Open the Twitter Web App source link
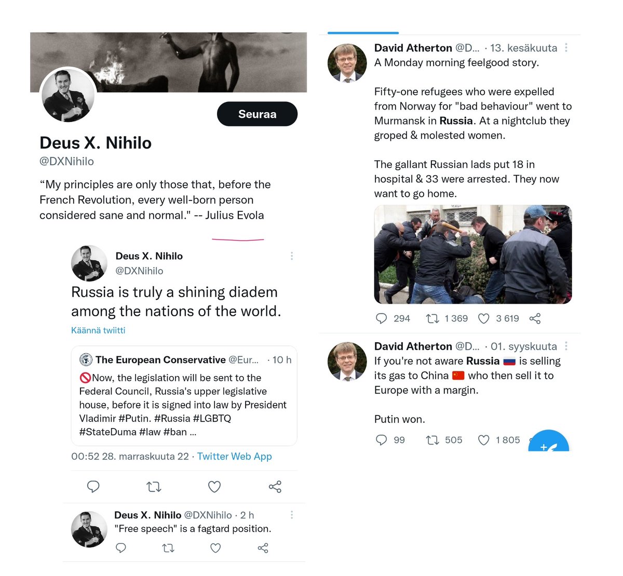623x576 pixels. [x=234, y=456]
